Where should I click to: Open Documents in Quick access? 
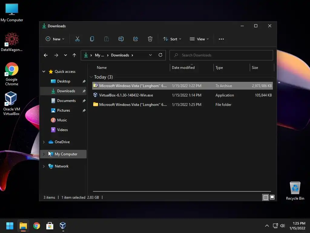[x=66, y=101]
